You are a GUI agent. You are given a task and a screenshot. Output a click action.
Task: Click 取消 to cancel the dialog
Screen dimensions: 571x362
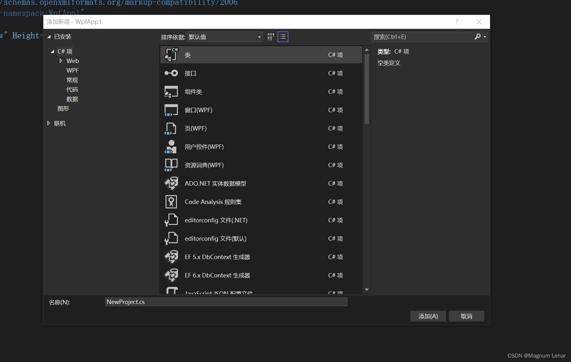coord(466,316)
